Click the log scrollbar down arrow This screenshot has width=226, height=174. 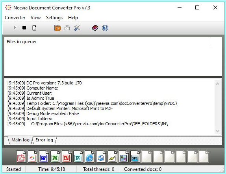217,131
